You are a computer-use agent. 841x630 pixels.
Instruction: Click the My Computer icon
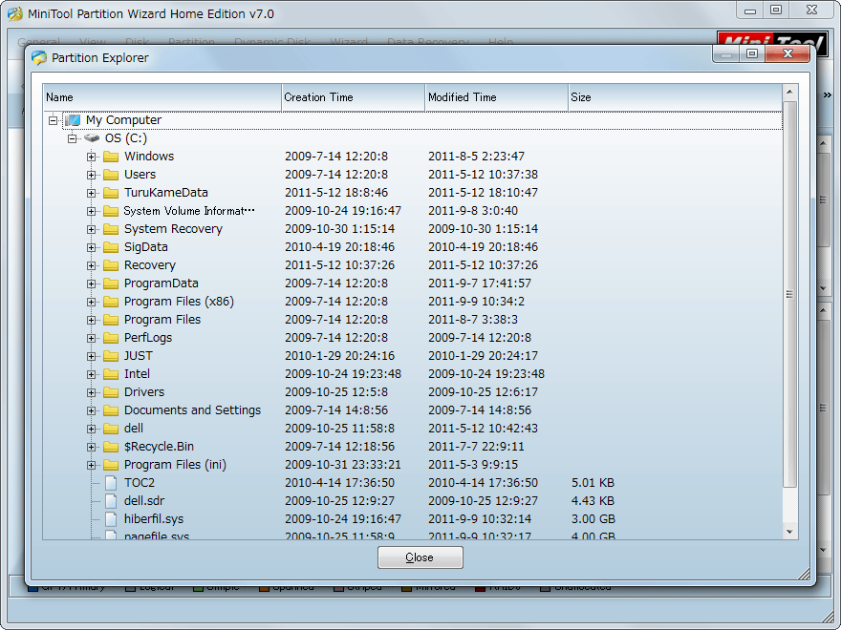coord(73,120)
